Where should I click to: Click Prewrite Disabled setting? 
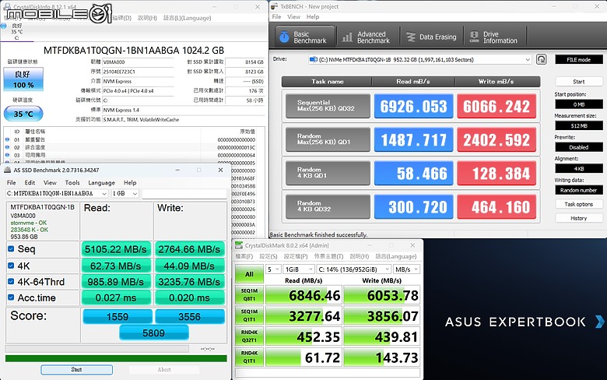pyautogui.click(x=579, y=147)
